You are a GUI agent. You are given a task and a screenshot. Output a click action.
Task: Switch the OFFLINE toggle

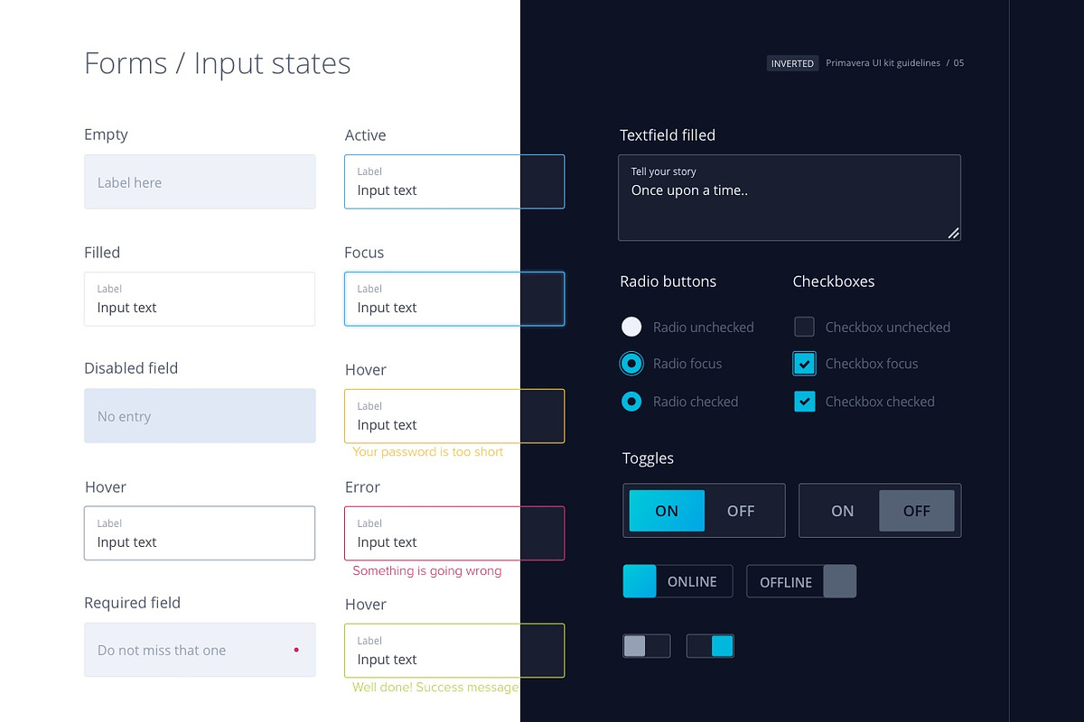pyautogui.click(x=801, y=581)
